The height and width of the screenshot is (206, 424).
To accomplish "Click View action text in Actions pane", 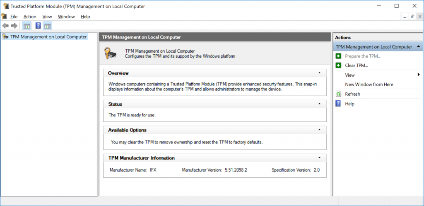I will 350,75.
